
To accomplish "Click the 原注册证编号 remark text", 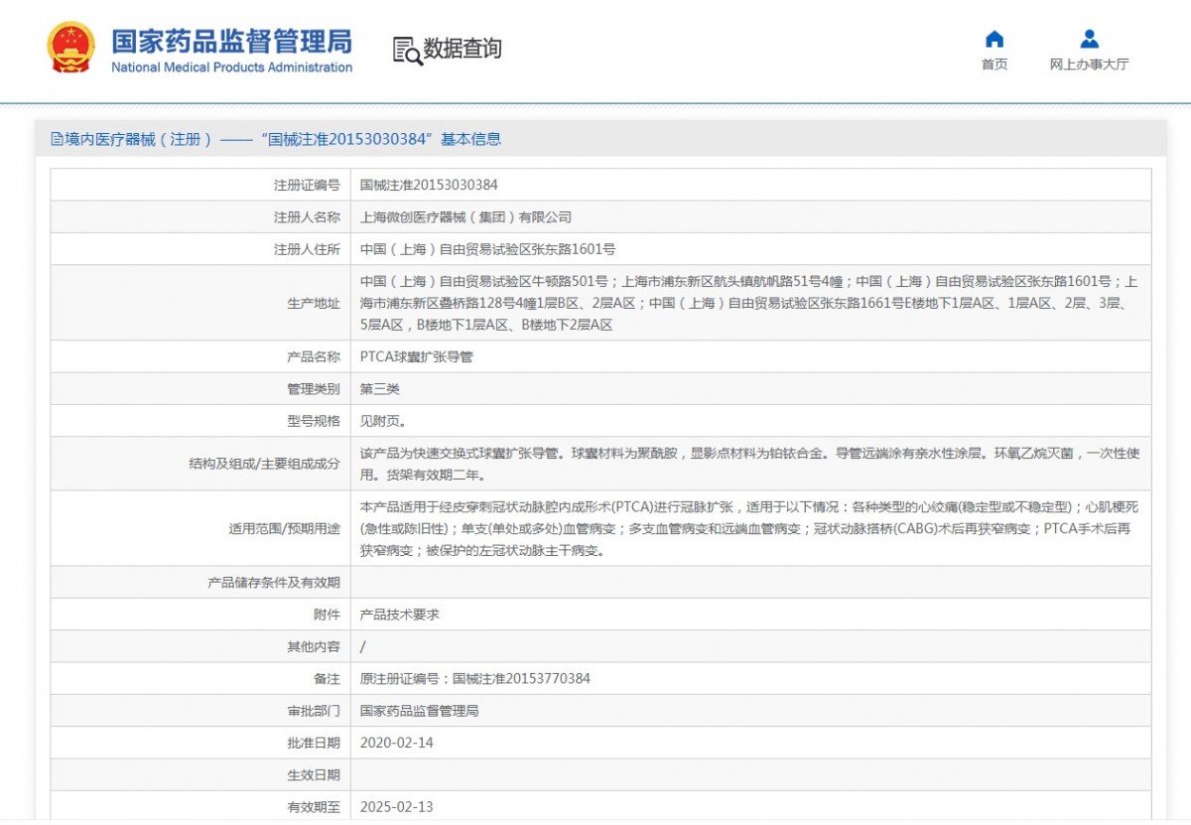I will click(x=474, y=679).
